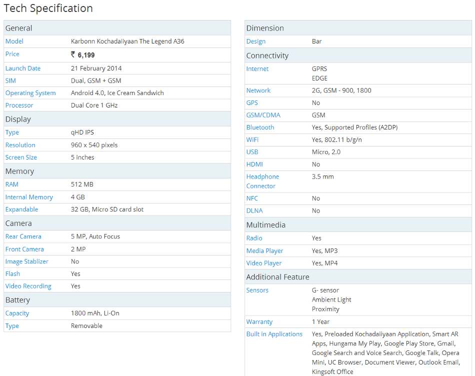Open the DLNA link
Image resolution: width=475 pixels, height=376 pixels.
(x=254, y=210)
